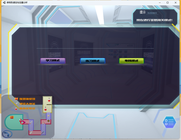The image size is (181, 140).
Task: Click treasure chest in green room on minimap
Action: [x=12, y=117]
